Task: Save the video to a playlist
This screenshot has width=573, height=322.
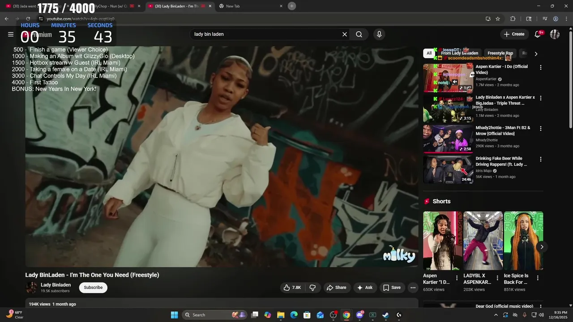Action: click(x=392, y=288)
